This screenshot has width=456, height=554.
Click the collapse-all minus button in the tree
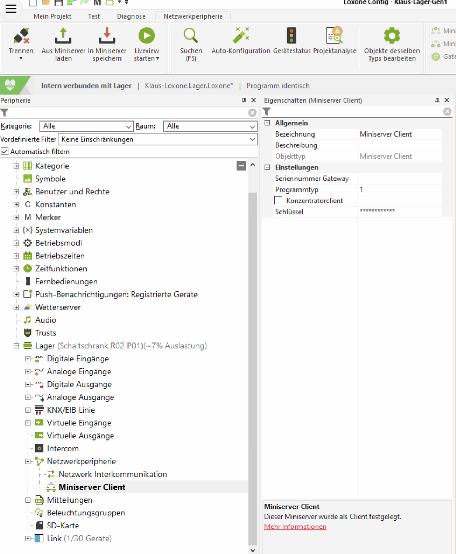(x=241, y=166)
